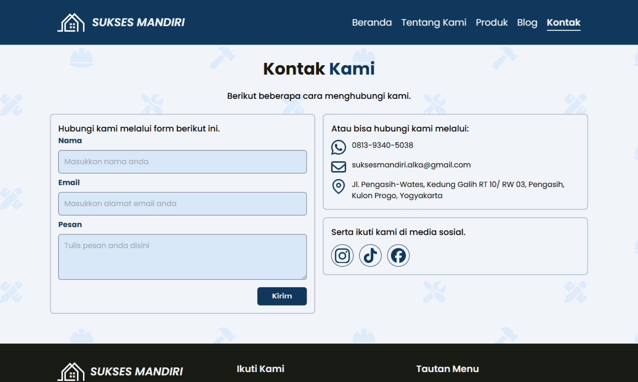Image resolution: width=638 pixels, height=382 pixels.
Task: Click the Ikuti Kami footer heading
Action: pos(260,368)
